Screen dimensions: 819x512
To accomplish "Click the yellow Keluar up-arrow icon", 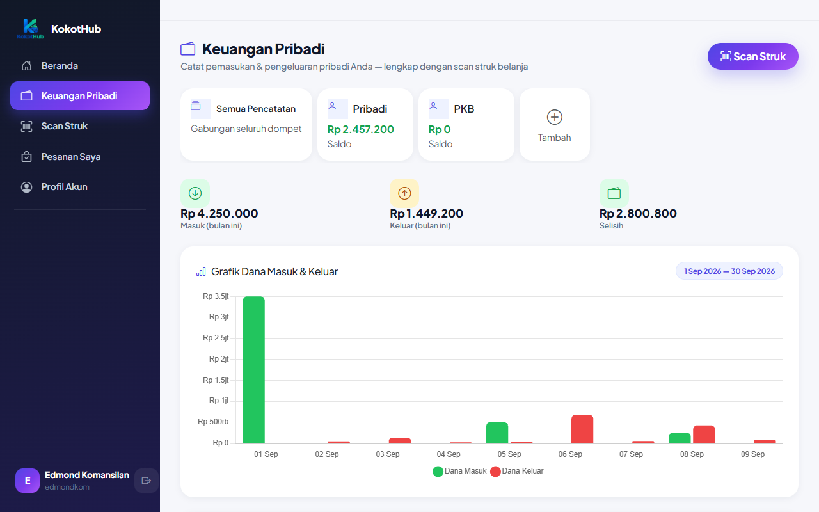I will (404, 193).
